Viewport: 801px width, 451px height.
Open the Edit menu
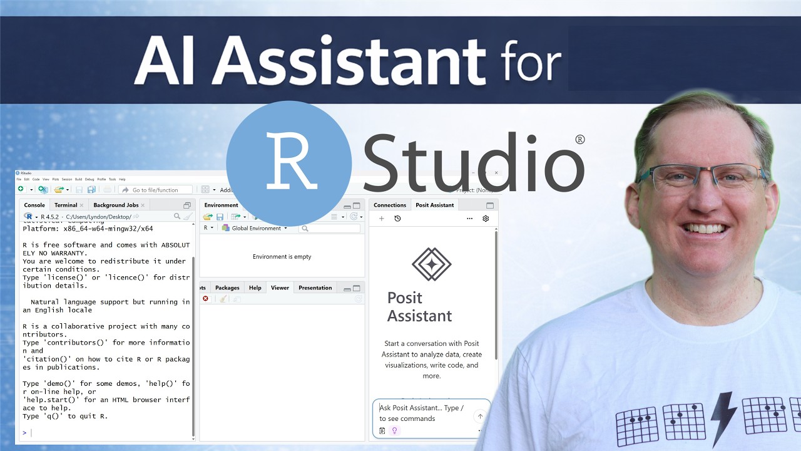27,179
